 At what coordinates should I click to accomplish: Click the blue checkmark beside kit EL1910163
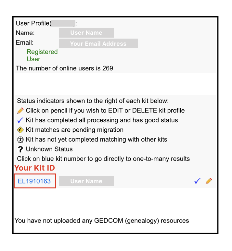click(x=197, y=181)
